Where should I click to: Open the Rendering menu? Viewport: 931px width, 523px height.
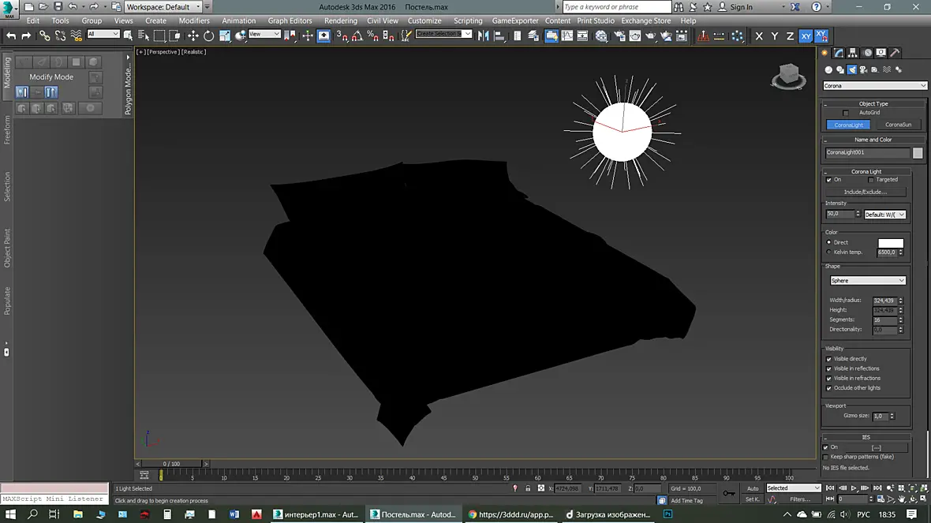coord(341,21)
